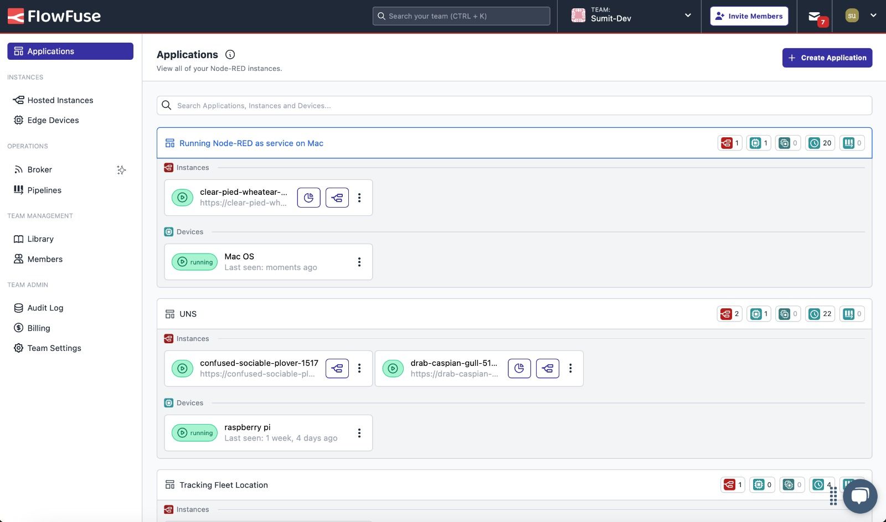Viewport: 886px width, 522px height.
Task: Click the envelope notifications icon showing 7
Action: [814, 16]
